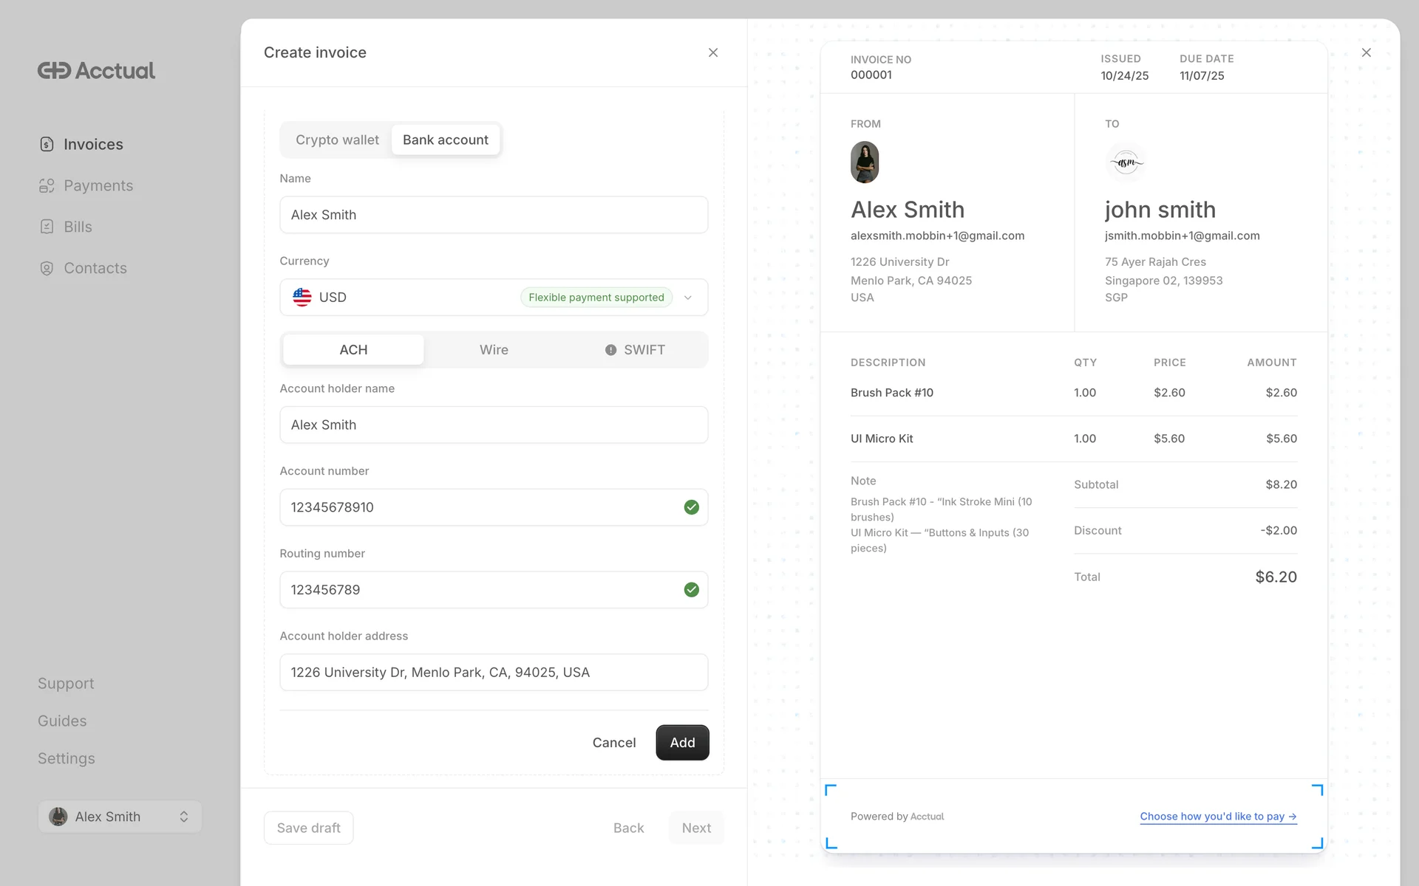
Task: Open the Alex Smith account switcher
Action: 120,817
